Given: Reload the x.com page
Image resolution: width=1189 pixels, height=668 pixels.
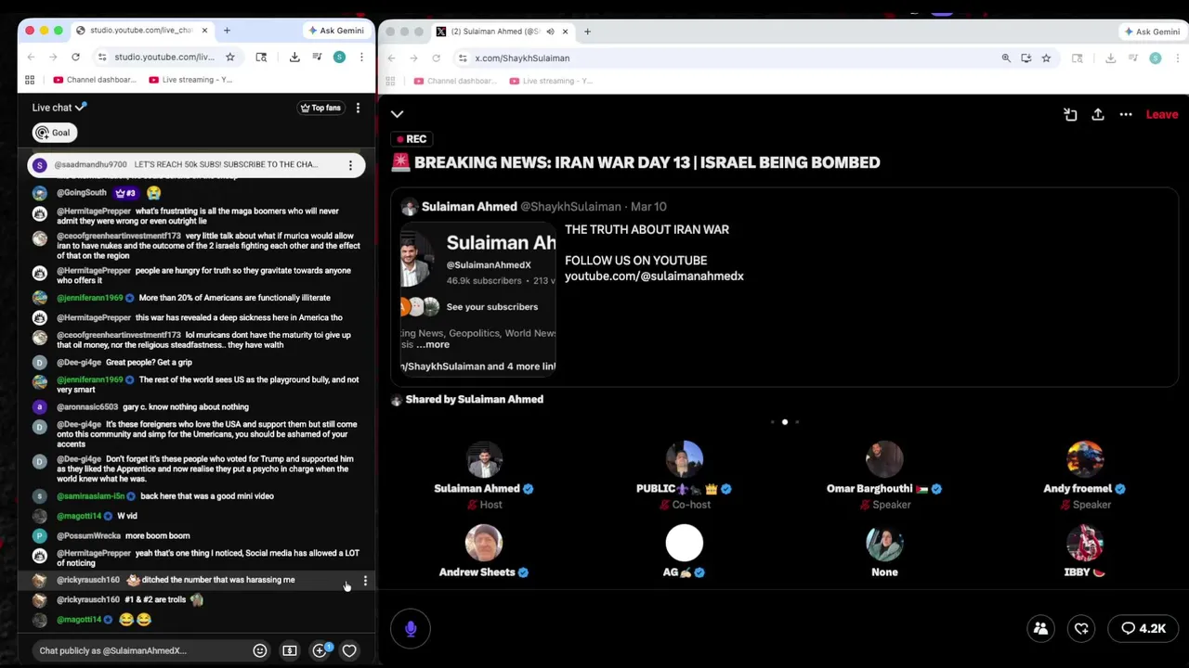Looking at the screenshot, I should (436, 58).
